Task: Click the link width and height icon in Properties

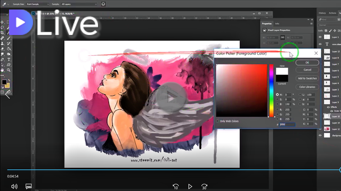Action: click(x=282, y=37)
